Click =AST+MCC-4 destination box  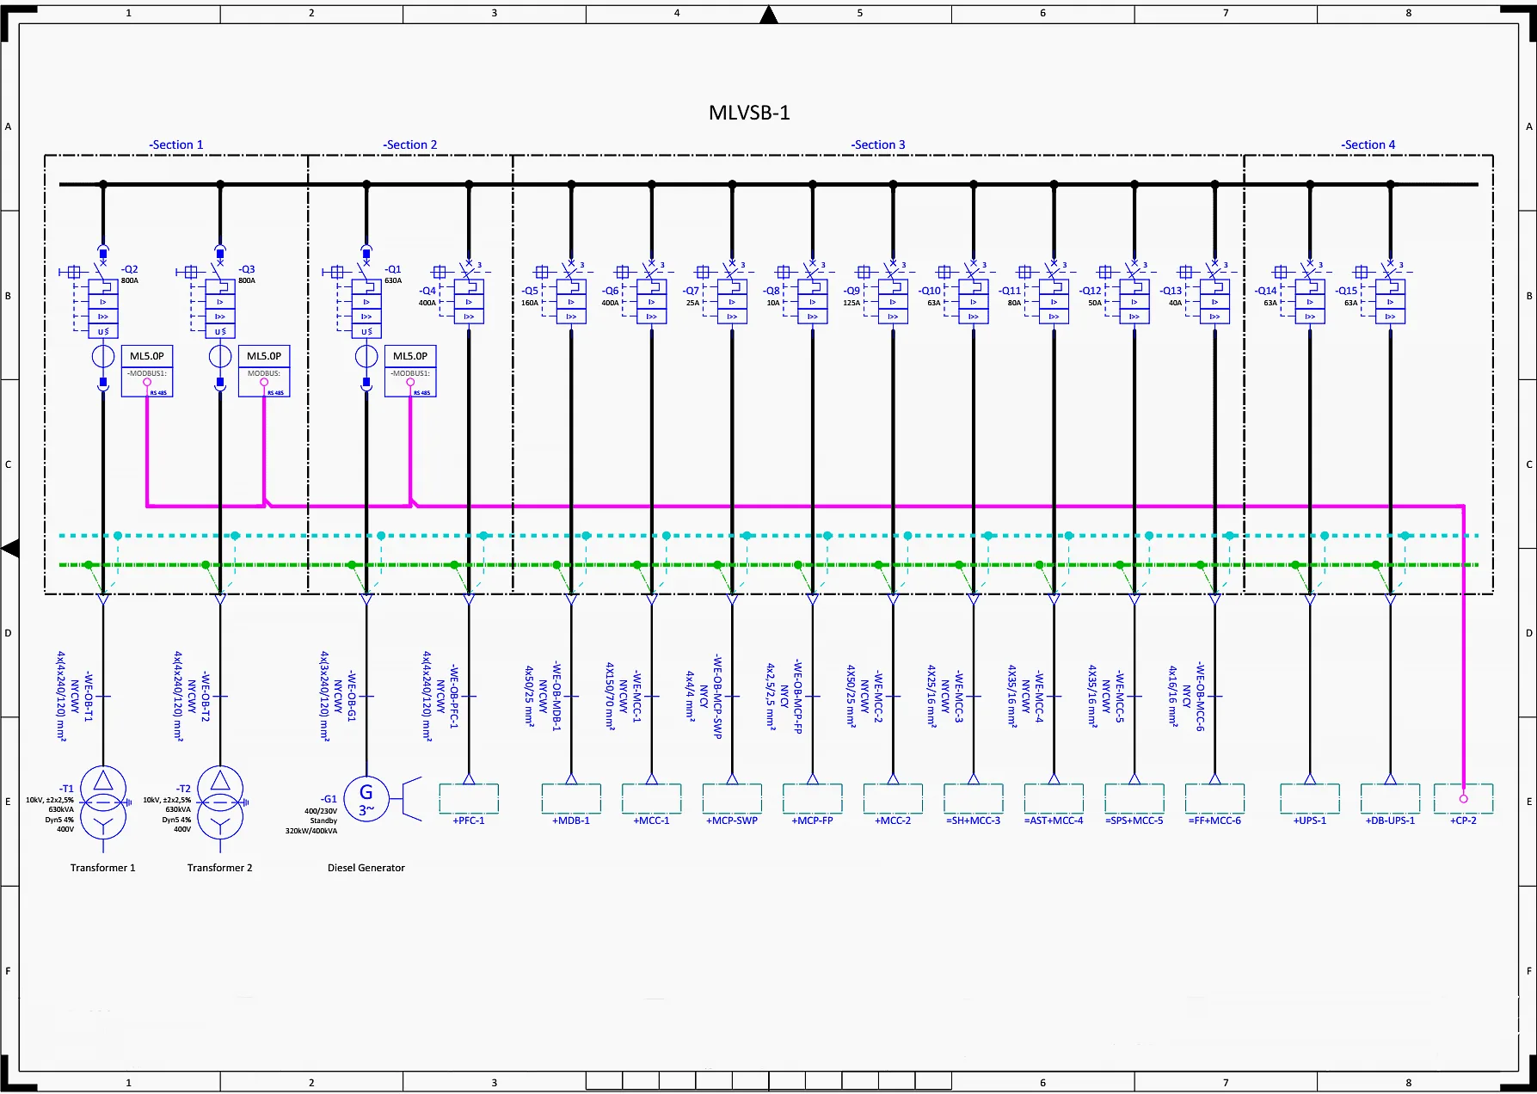1054,799
